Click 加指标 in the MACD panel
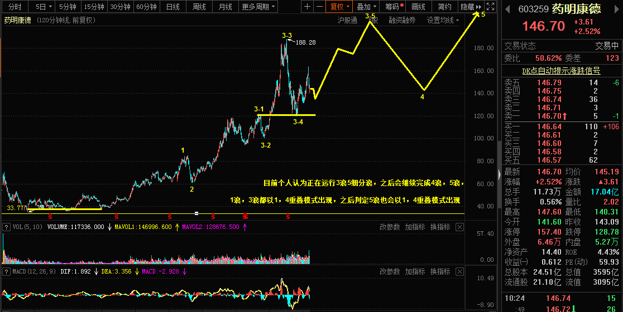 [x=415, y=271]
